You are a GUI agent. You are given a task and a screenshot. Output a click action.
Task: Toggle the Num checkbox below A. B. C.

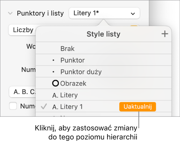coord(13,106)
